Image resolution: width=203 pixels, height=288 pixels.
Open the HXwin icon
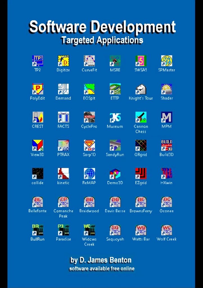(x=167, y=173)
